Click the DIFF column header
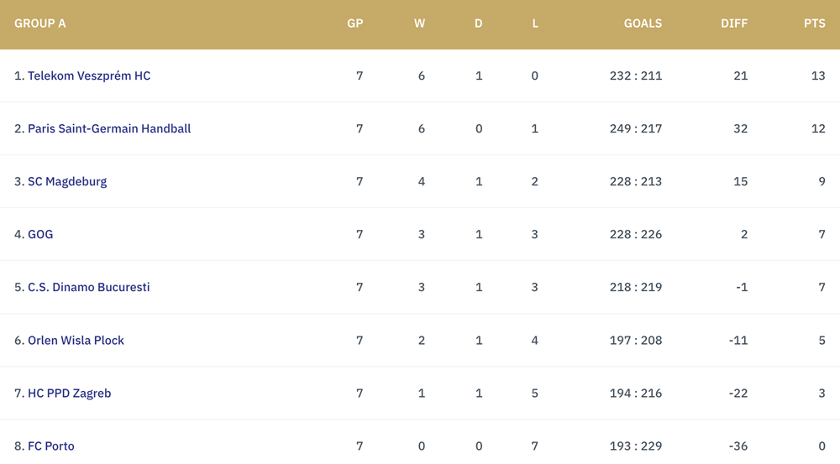Screen dimensions: 840x464 click(734, 23)
